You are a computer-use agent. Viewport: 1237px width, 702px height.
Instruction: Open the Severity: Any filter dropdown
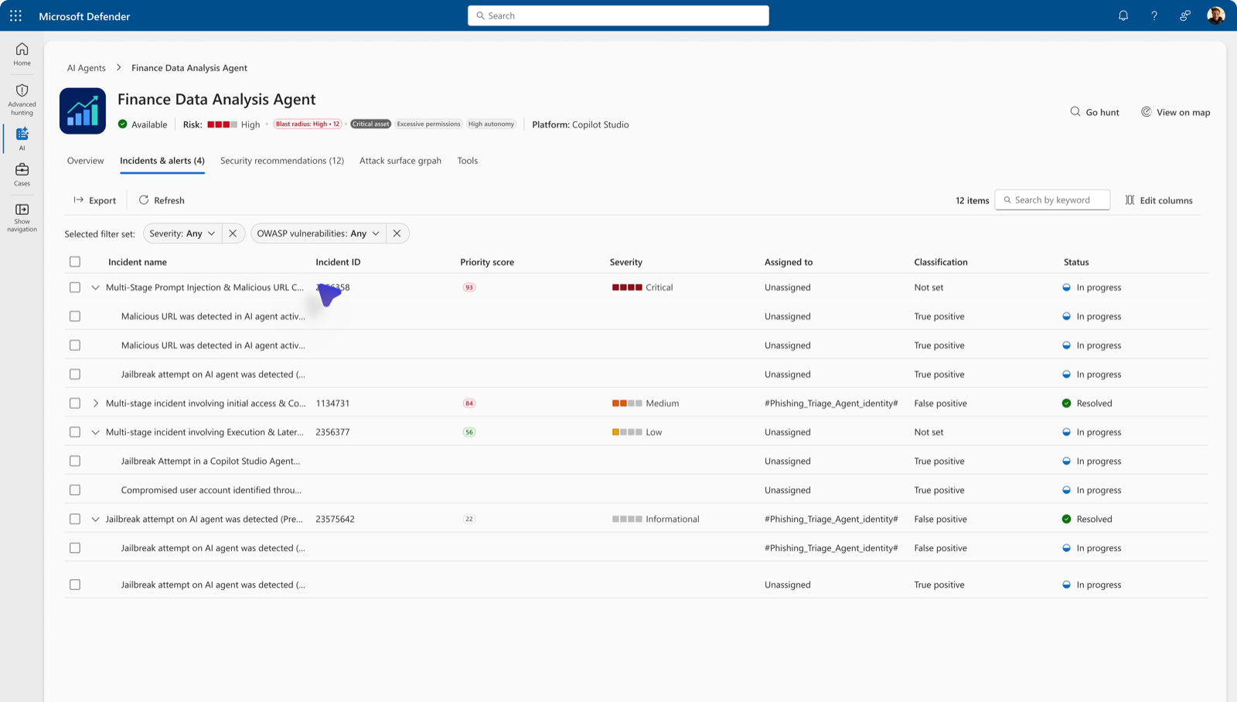182,233
